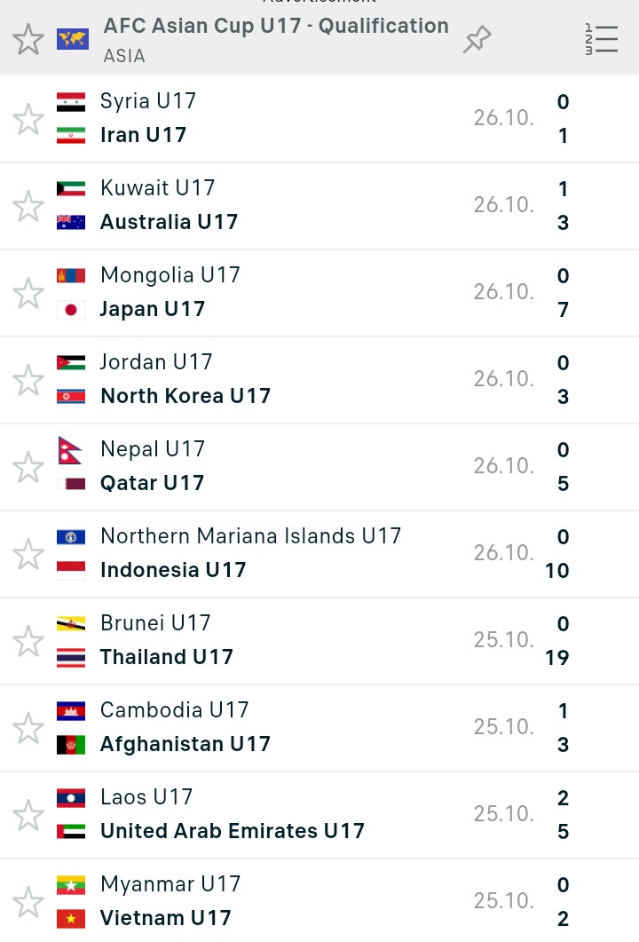The height and width of the screenshot is (942, 639).
Task: Star the Mongolia U17 vs Japan U17 match
Action: 28,293
